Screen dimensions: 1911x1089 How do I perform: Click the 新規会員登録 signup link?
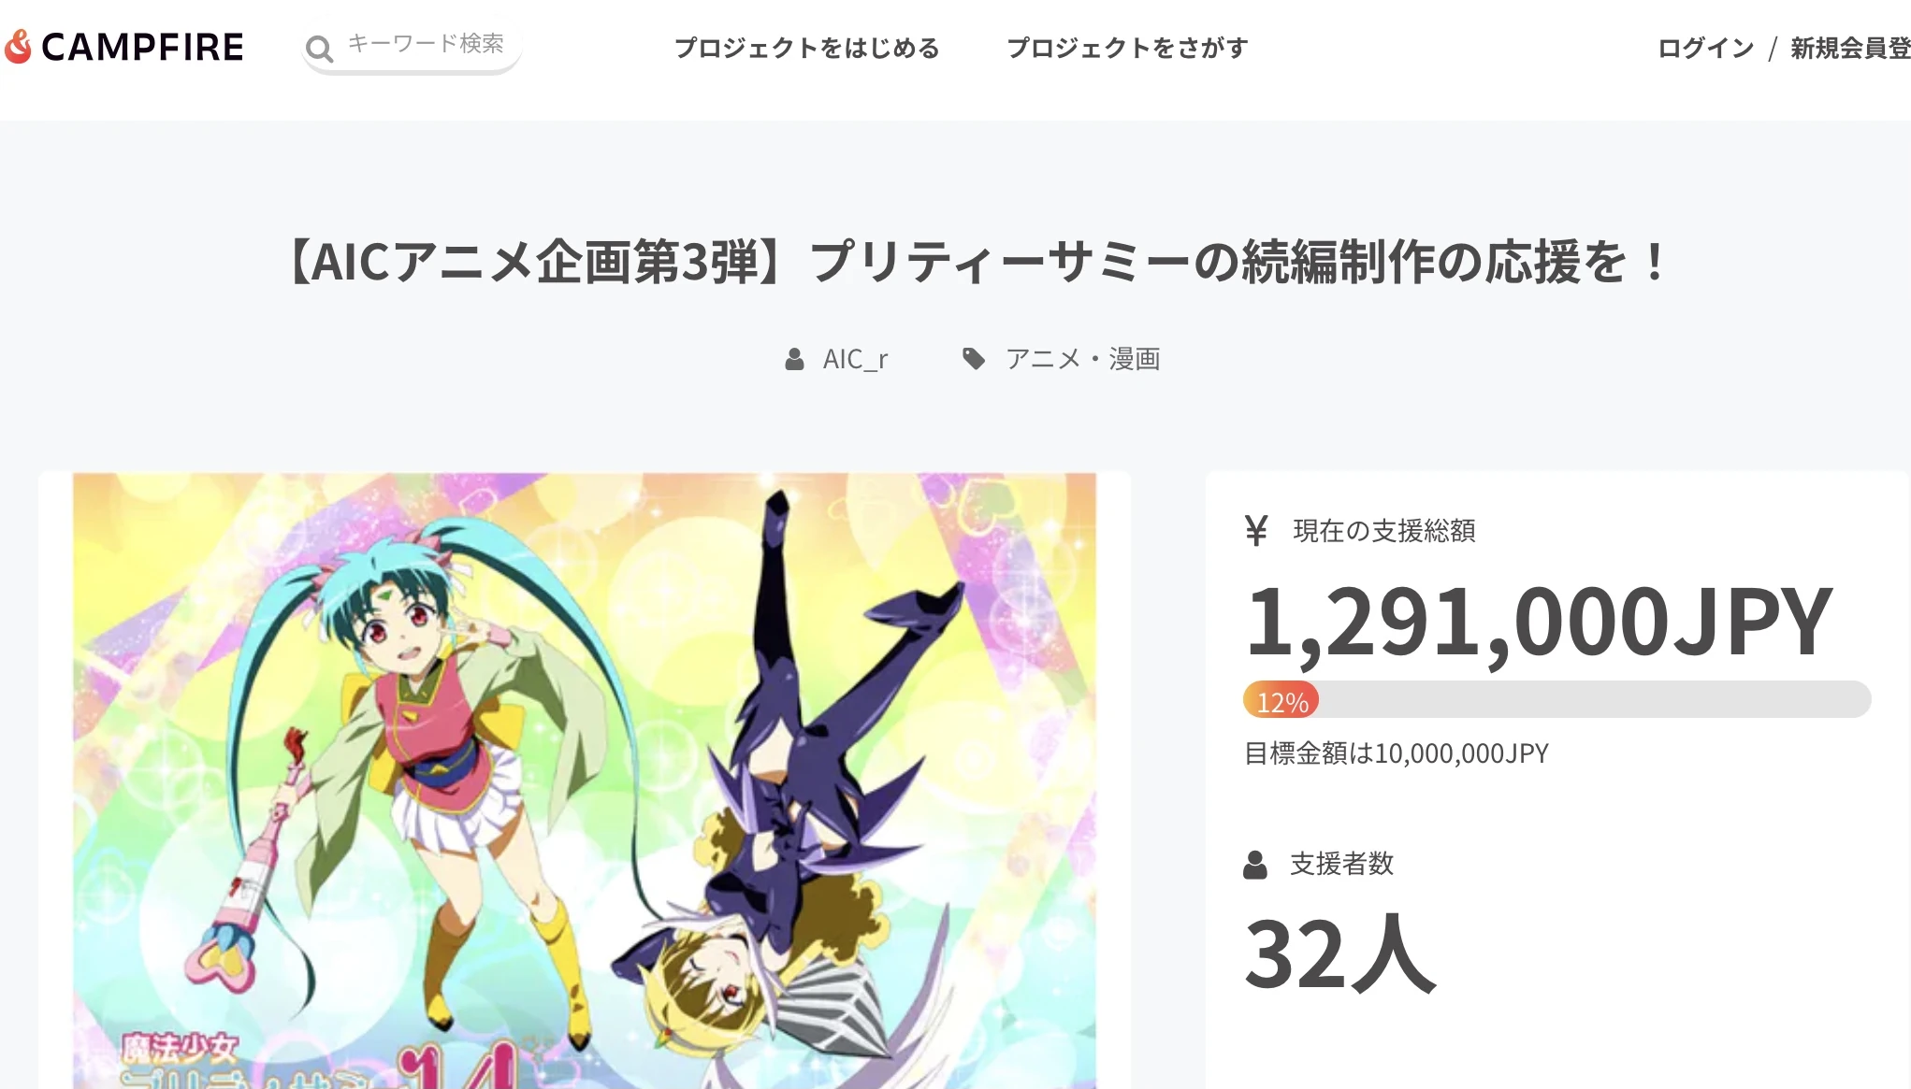(x=1850, y=48)
